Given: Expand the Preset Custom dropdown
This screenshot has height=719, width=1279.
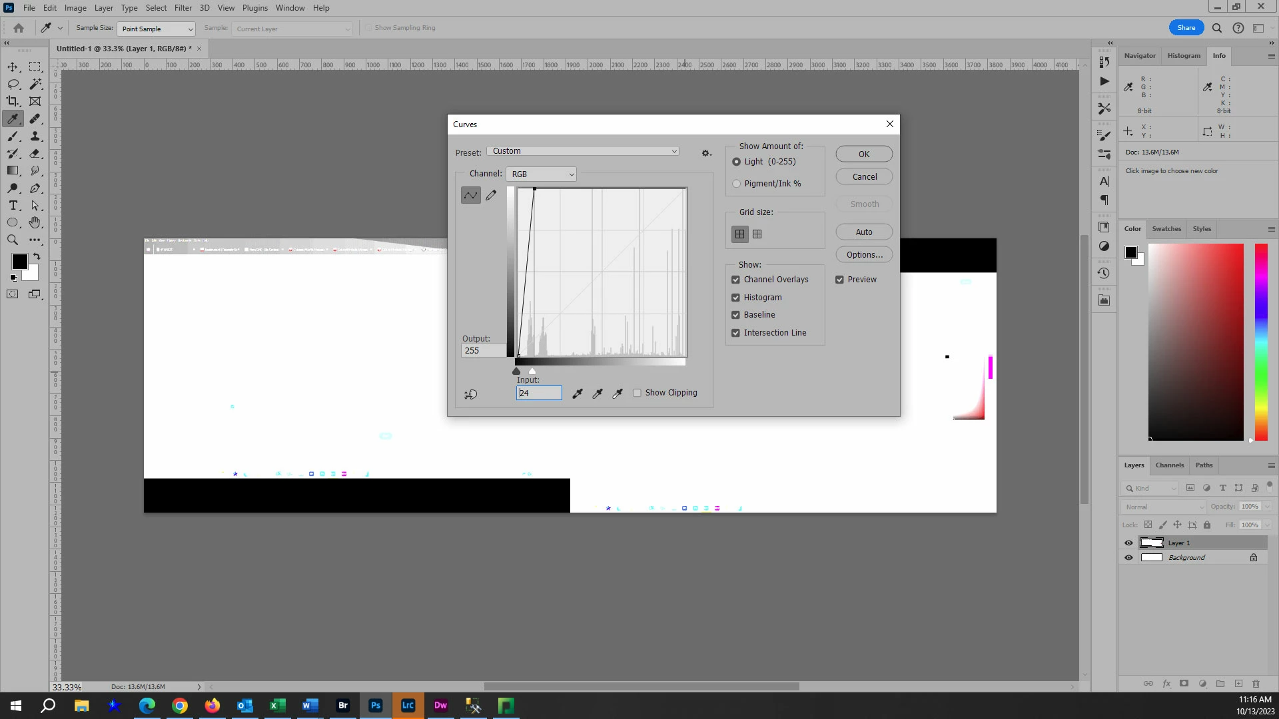Looking at the screenshot, I should [583, 151].
